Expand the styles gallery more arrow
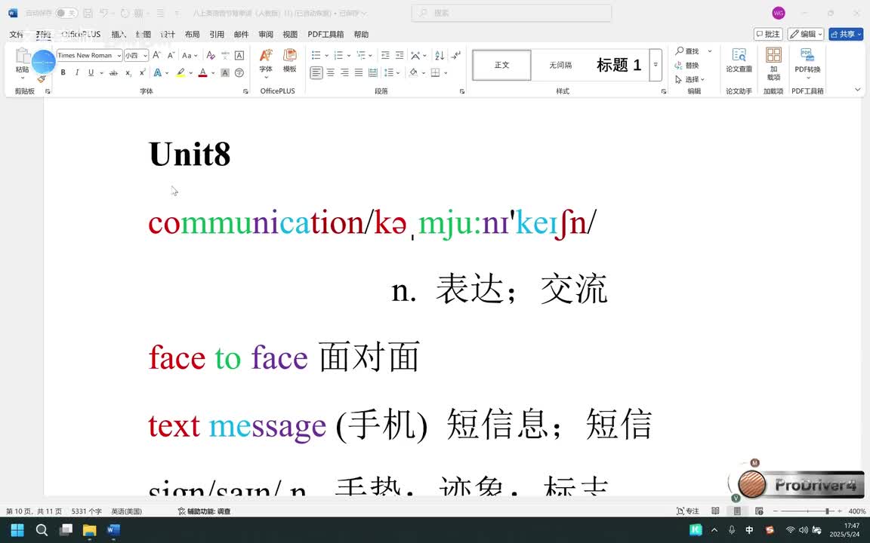Screen dimensions: 870x543 (656, 65)
